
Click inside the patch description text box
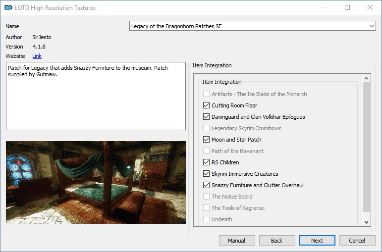96,96
